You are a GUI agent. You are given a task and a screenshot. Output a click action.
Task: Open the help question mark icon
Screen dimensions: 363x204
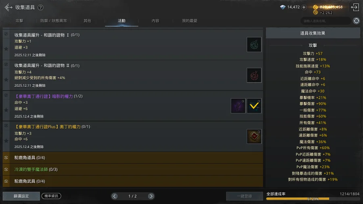40,7
